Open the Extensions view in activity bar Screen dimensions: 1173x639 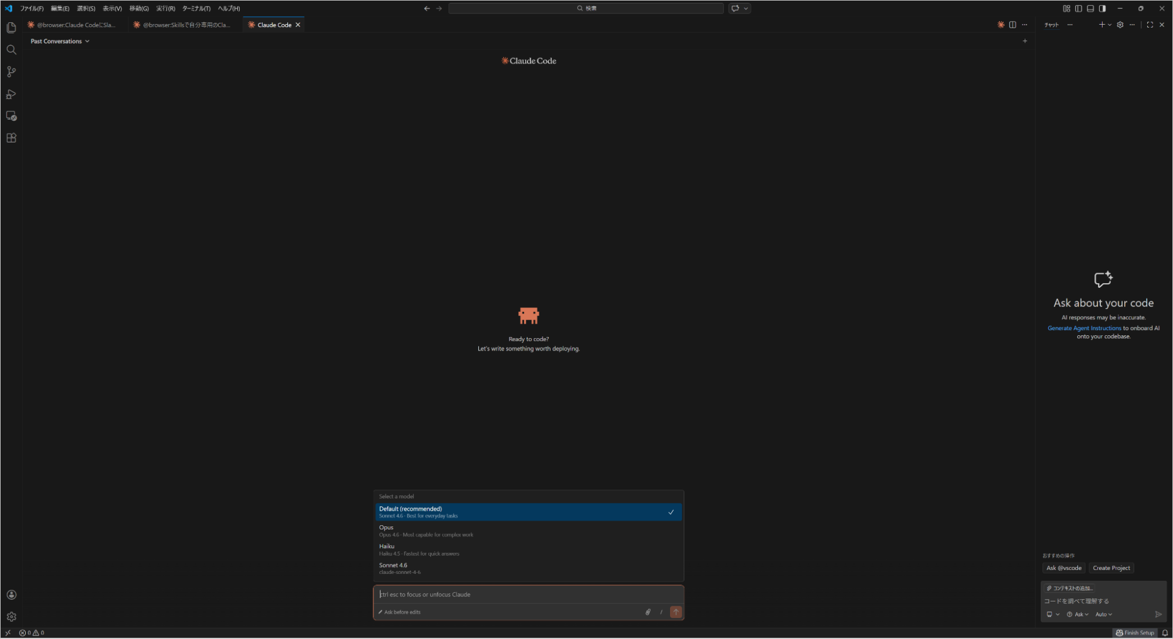[11, 138]
